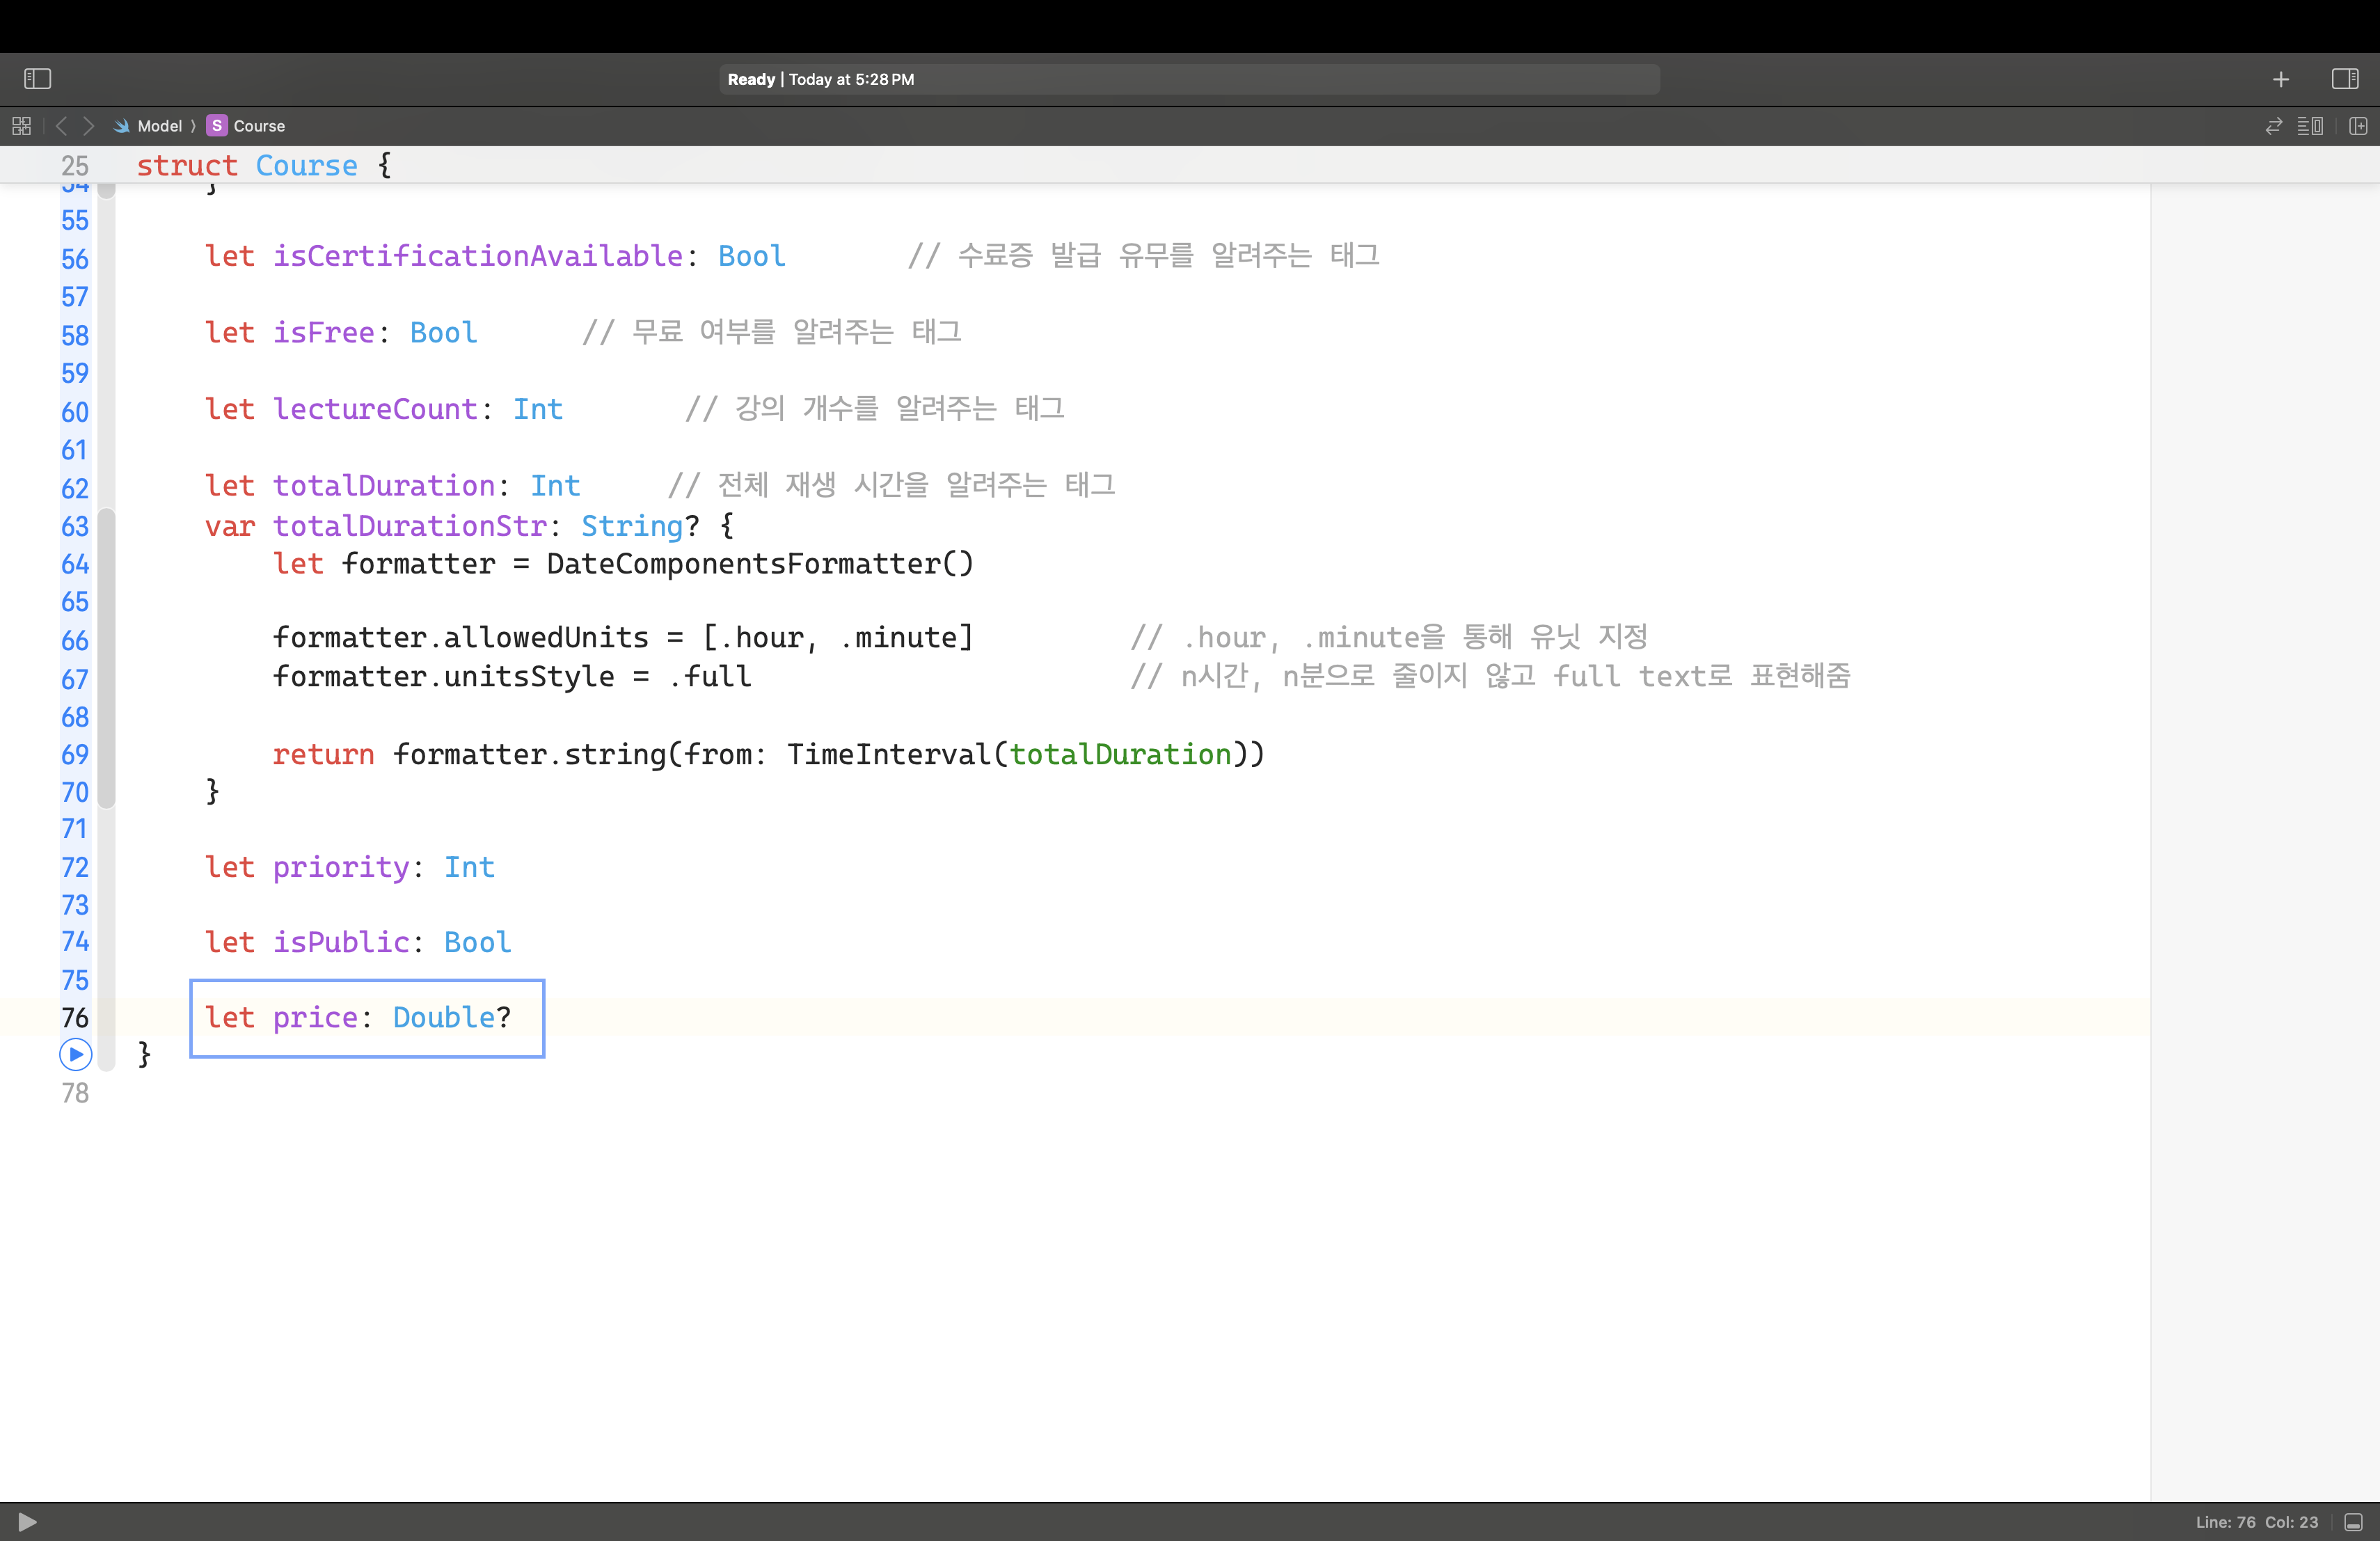The image size is (2380, 1541).
Task: Click the Line 76 Col 23 indicator
Action: tap(2256, 1522)
